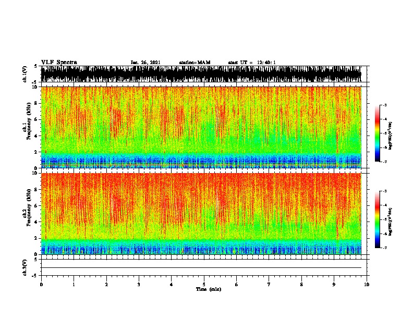This screenshot has width=413, height=319.
Task: Click the time axis tick label "5"
Action: (204, 285)
